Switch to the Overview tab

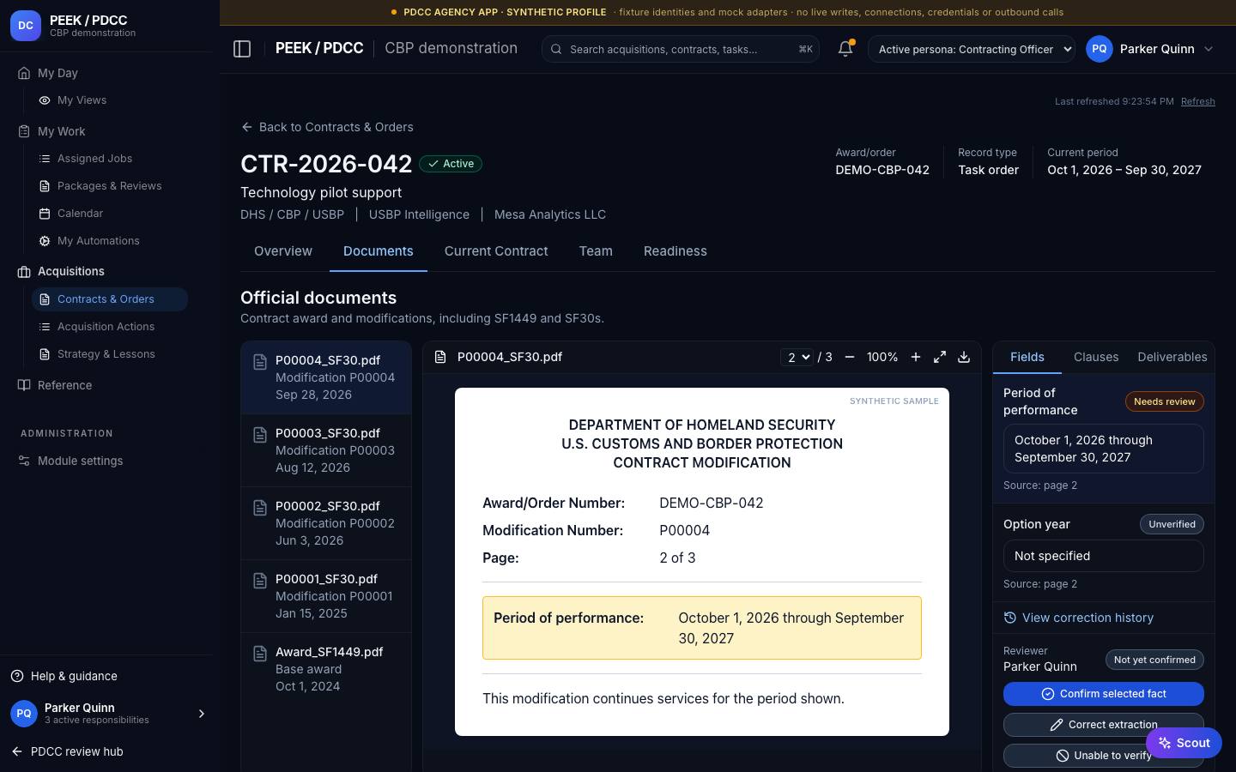click(x=283, y=251)
